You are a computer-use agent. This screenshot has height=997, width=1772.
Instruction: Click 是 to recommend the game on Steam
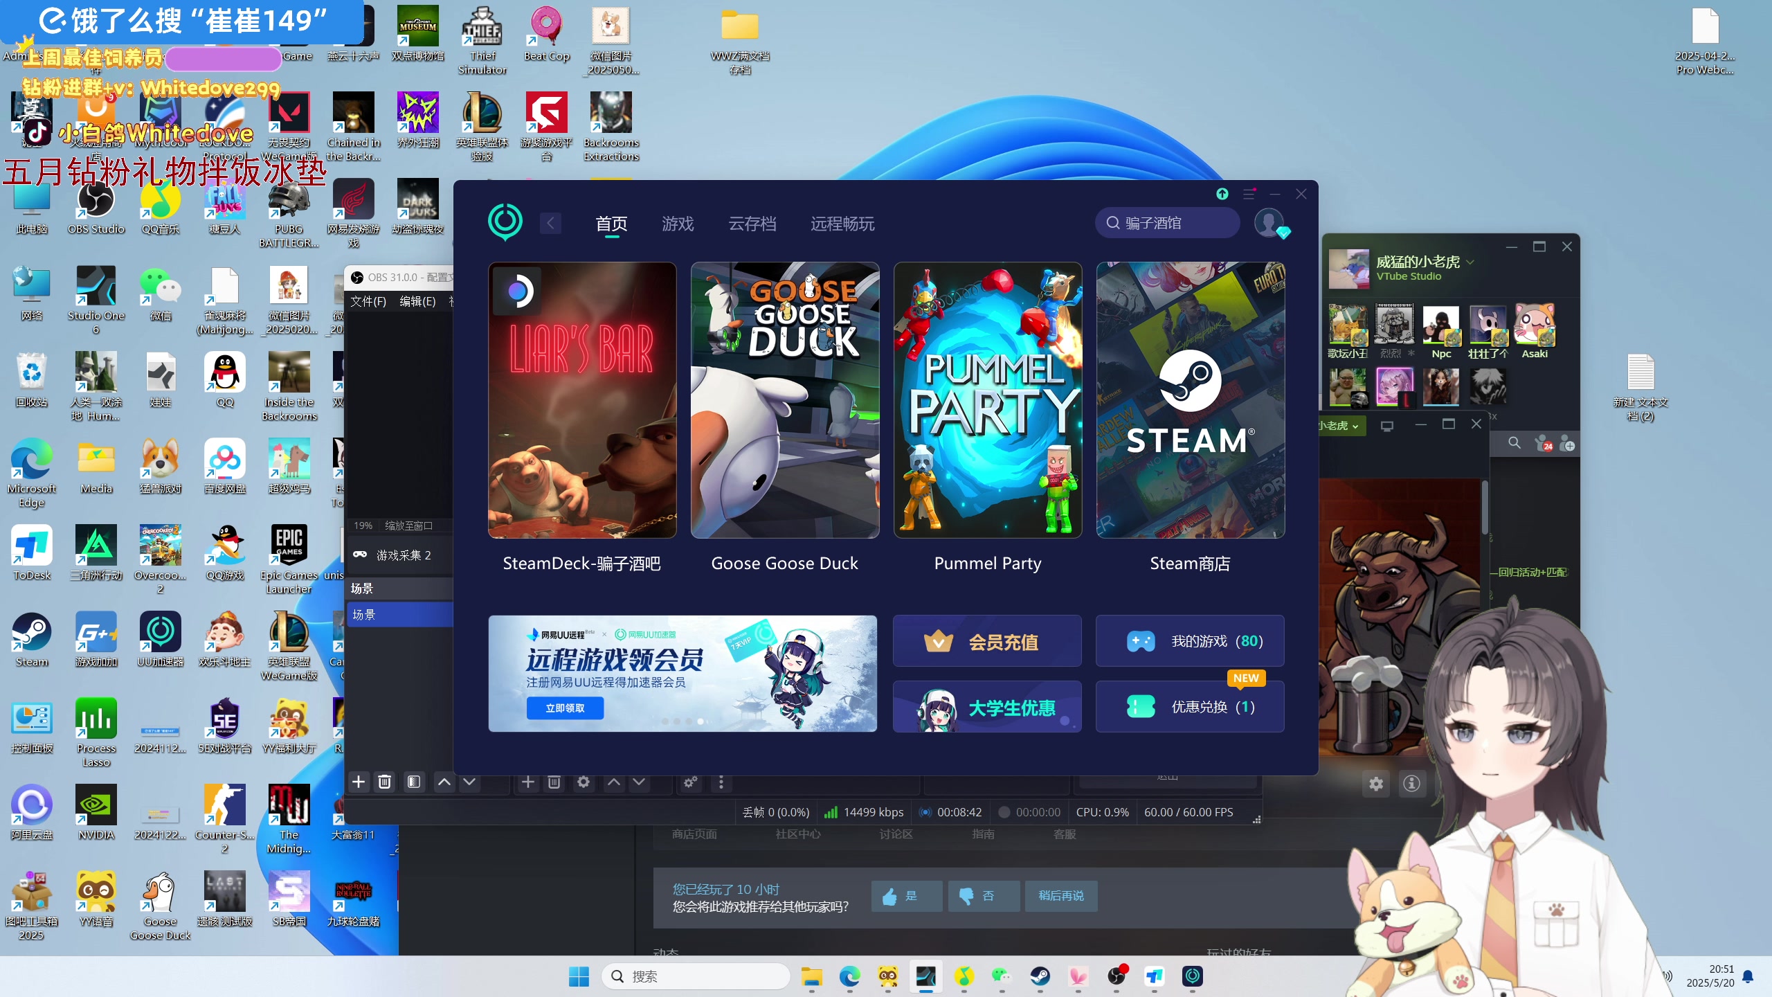906,896
